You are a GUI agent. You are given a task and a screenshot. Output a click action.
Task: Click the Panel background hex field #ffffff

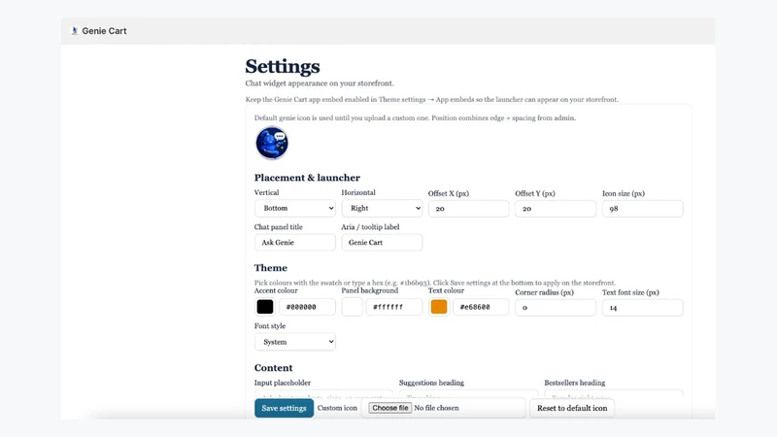pyautogui.click(x=394, y=307)
